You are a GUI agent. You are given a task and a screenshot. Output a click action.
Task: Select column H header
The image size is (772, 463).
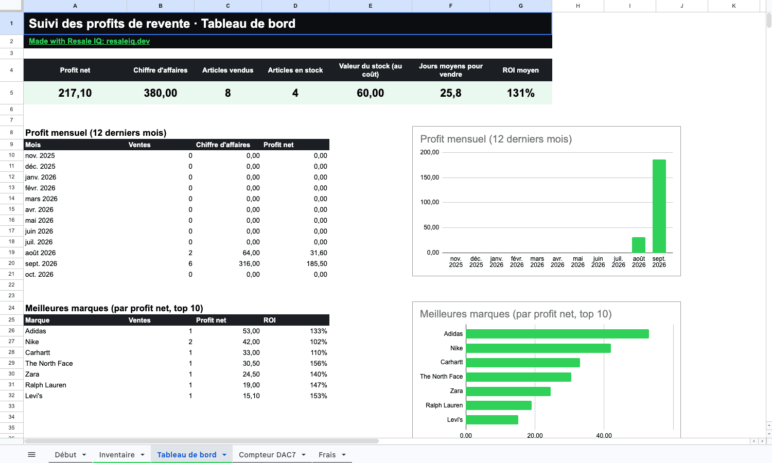point(578,6)
